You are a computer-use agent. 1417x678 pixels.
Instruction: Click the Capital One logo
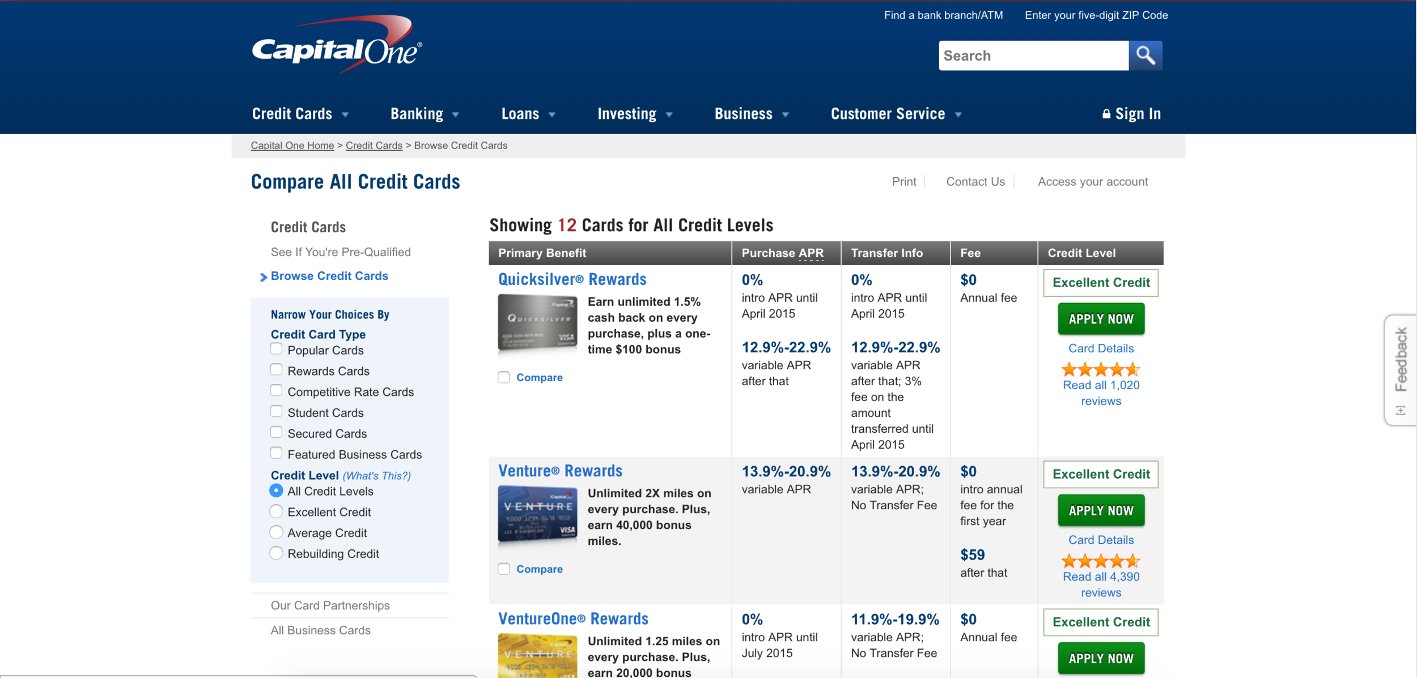337,46
